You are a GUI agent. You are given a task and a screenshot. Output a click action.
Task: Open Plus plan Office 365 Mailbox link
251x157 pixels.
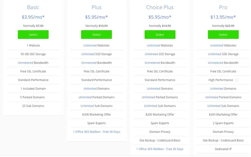[96, 132]
